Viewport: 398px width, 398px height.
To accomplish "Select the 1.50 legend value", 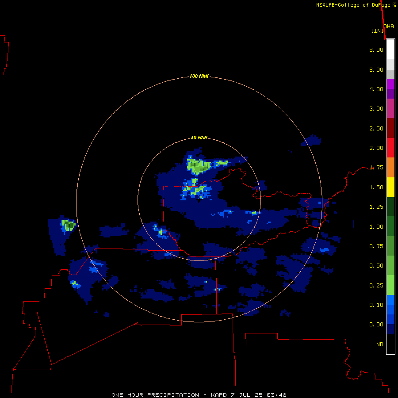I will point(376,188).
